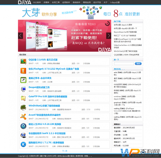
Task: Open the 麦库记事本–永远不丢失 post
Action: pyautogui.click(x=40, y=78)
